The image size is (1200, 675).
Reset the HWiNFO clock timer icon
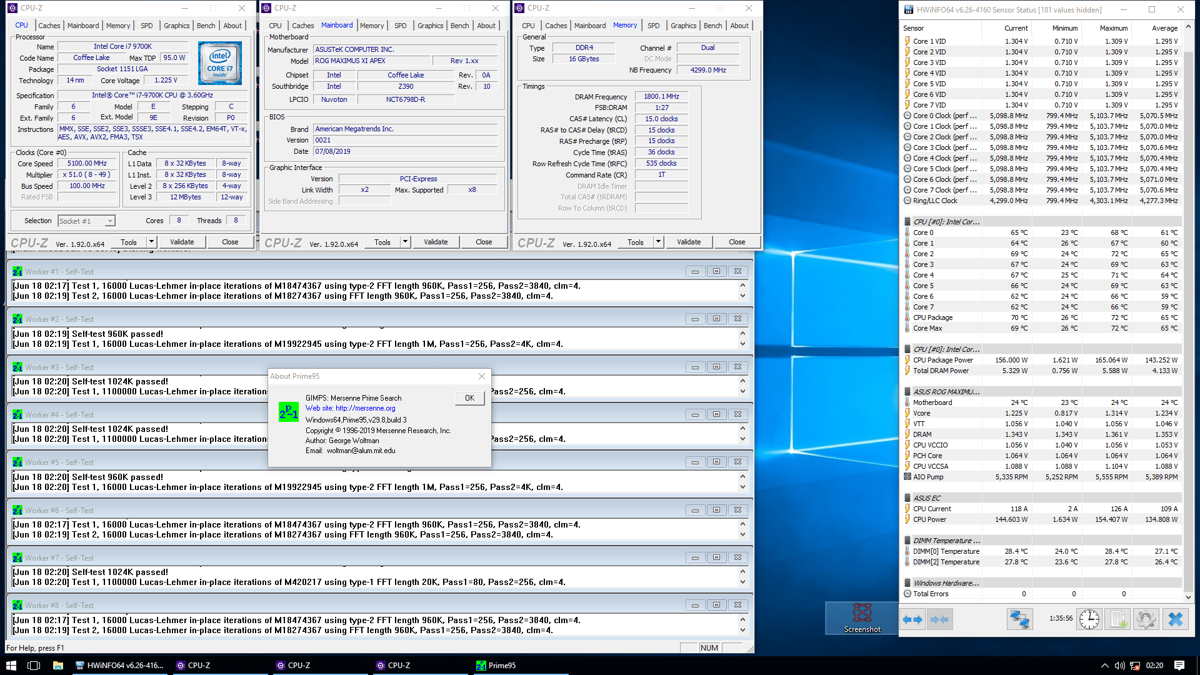pos(1089,619)
